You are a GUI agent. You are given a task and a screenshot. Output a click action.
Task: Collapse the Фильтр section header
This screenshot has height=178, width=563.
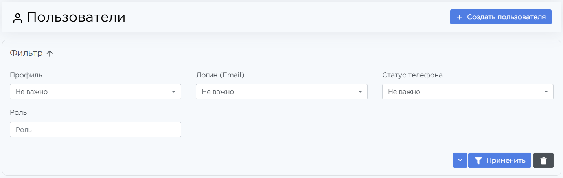pos(26,53)
